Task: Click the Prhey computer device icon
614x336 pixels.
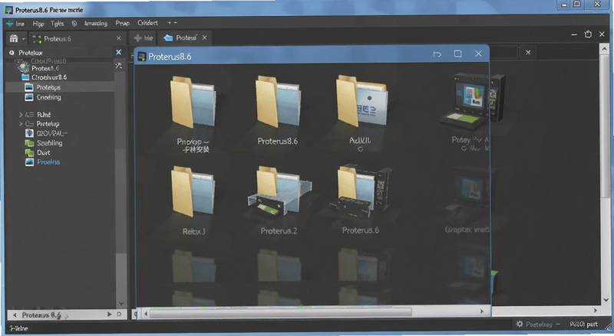Action: pos(472,102)
